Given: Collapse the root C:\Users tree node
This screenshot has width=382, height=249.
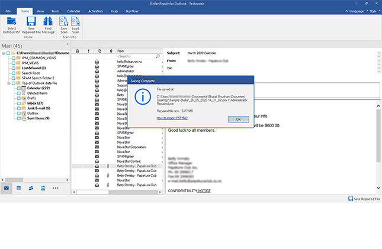Looking at the screenshot, I should click(x=4, y=53).
